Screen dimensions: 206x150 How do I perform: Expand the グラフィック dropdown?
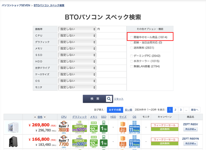(77, 42)
